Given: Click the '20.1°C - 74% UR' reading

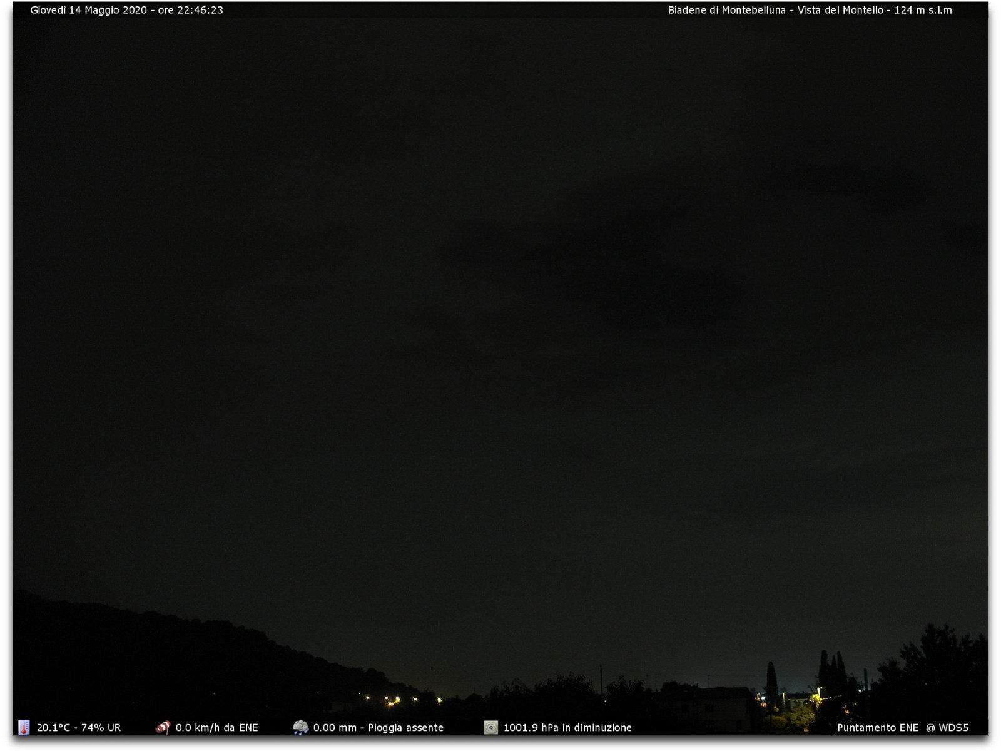Looking at the screenshot, I should coord(79,728).
